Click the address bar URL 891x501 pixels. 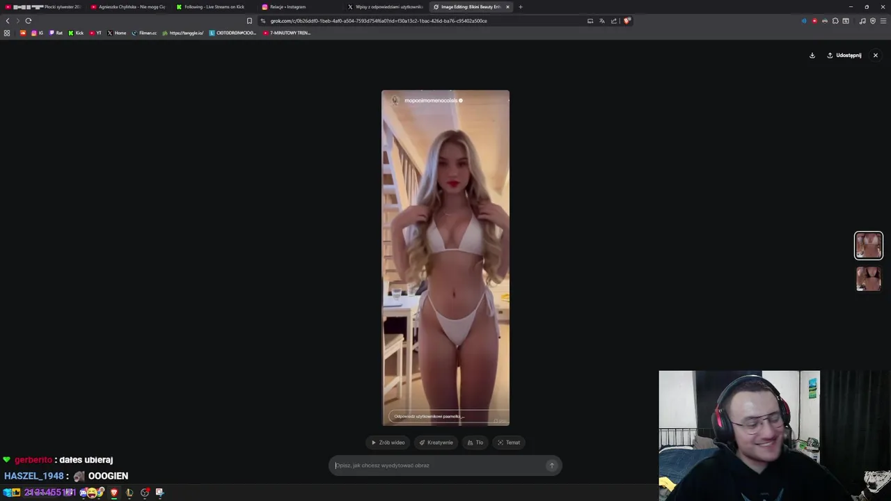tap(379, 21)
